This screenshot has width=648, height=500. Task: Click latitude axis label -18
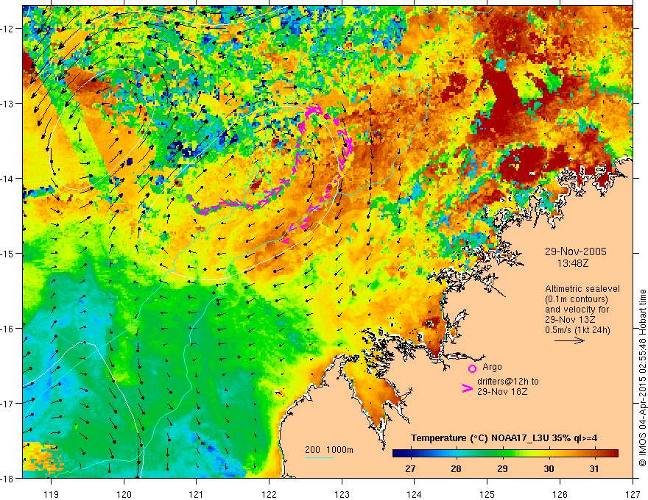coord(8,478)
